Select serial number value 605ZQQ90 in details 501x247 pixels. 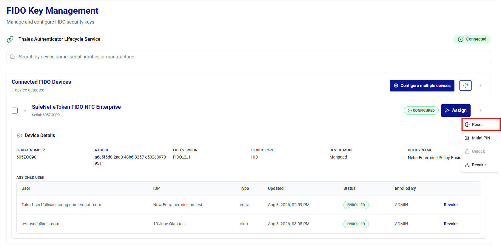click(x=26, y=157)
